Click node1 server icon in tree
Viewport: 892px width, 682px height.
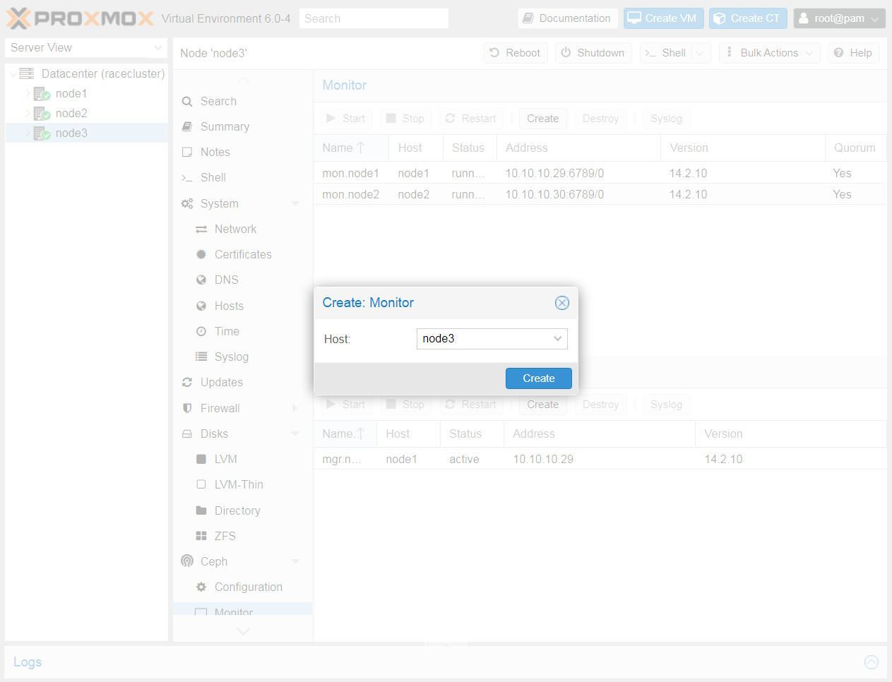click(x=42, y=94)
